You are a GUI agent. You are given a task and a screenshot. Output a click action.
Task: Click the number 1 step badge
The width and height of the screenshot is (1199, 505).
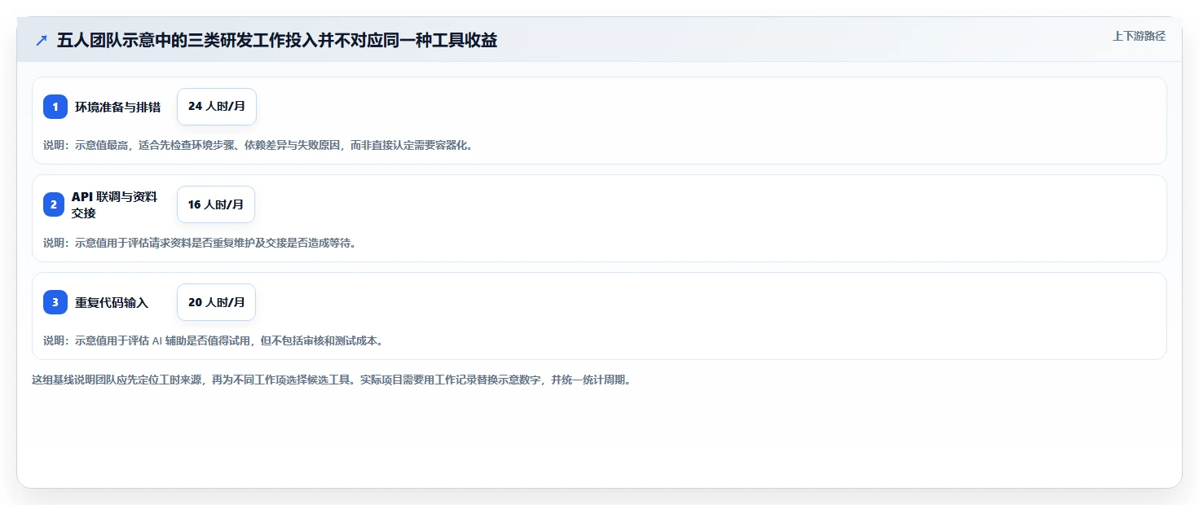click(x=55, y=107)
